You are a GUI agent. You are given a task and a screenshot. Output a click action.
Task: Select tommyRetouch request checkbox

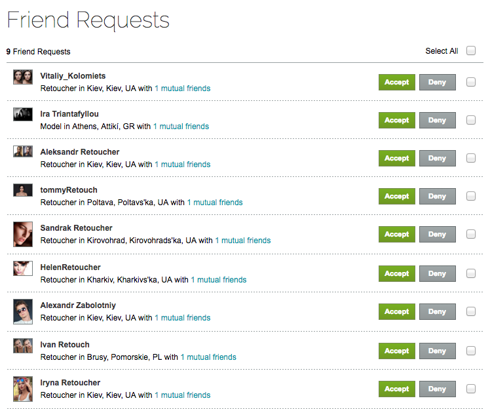pos(471,196)
